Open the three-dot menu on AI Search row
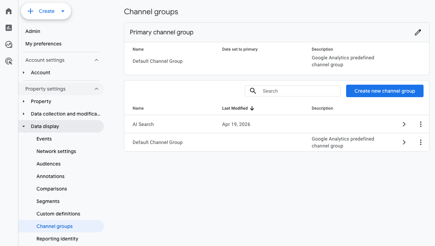 (x=420, y=124)
